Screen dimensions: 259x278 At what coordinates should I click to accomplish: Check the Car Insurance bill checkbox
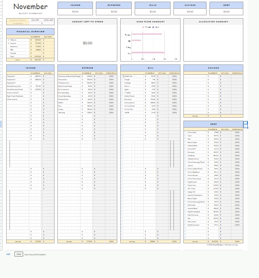[122, 103]
